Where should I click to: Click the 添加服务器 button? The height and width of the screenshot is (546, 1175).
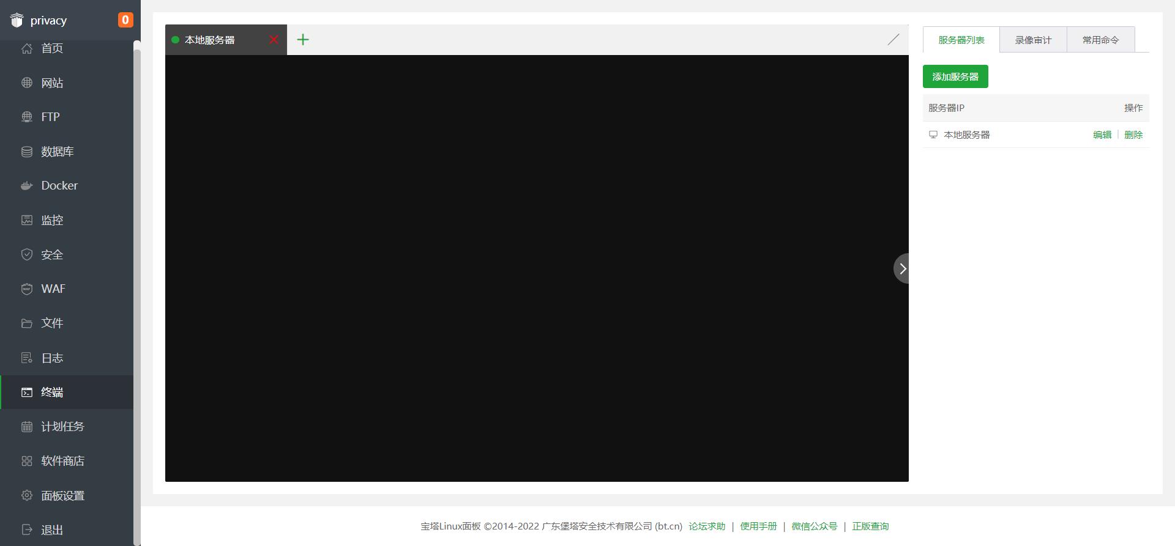[955, 76]
